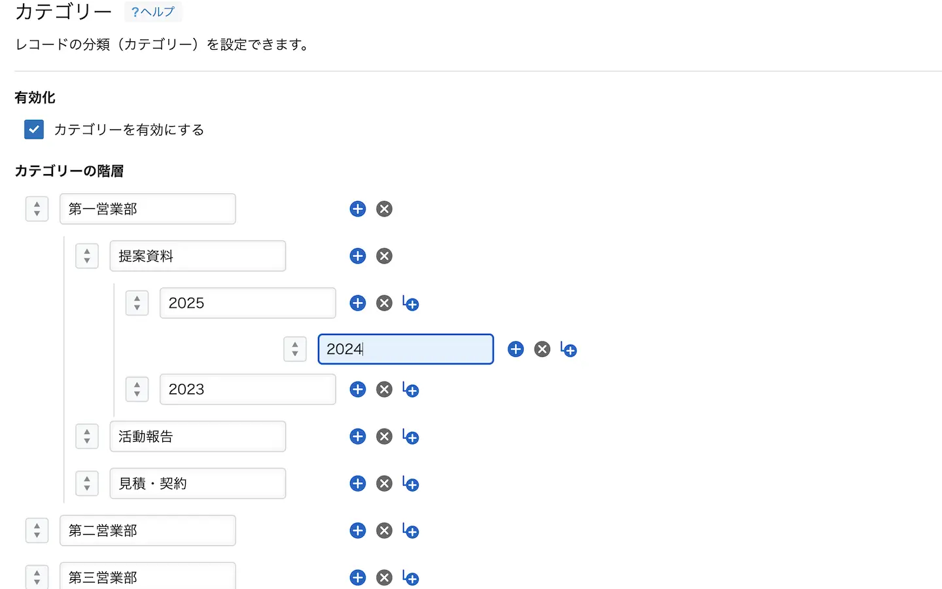942x589 pixels.
Task: Add child category under 2023
Action: tap(411, 390)
